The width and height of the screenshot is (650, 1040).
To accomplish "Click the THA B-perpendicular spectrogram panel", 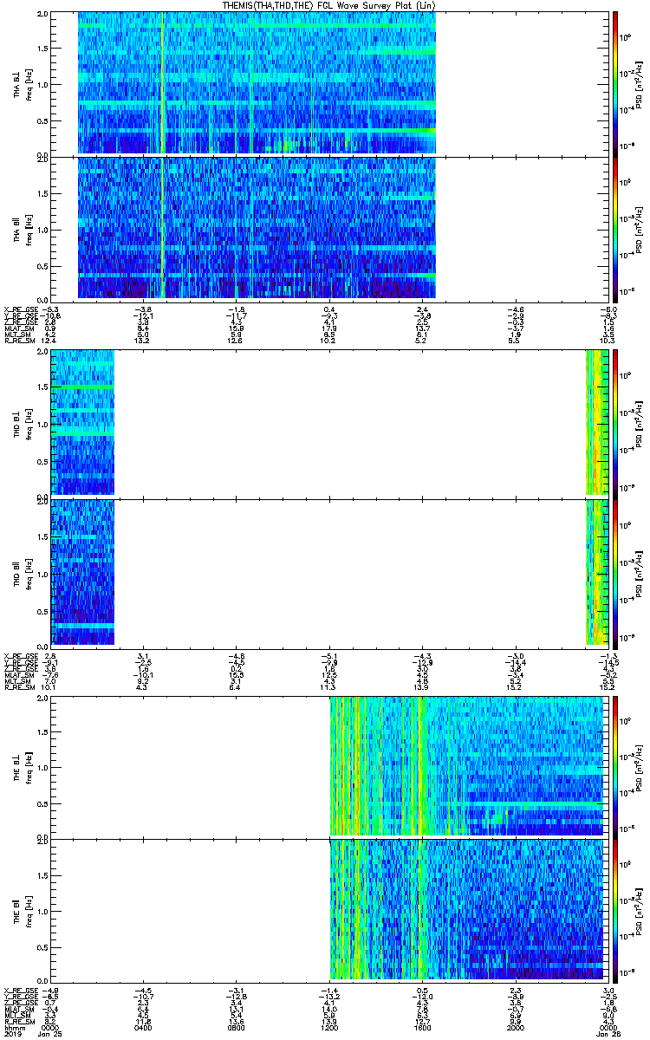I will point(328,83).
